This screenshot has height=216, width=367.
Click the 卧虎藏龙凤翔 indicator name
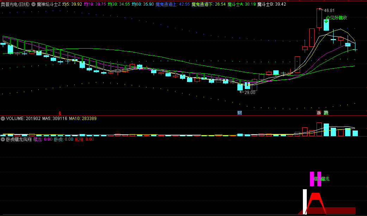[x=19, y=139]
